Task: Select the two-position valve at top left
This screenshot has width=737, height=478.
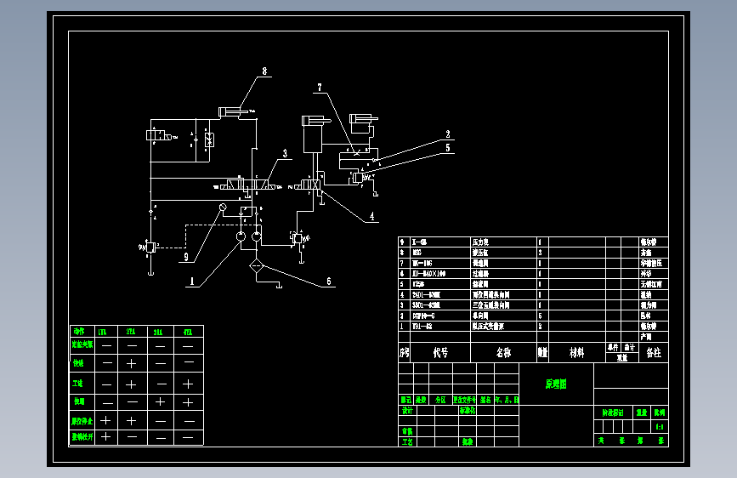Action: (159, 135)
